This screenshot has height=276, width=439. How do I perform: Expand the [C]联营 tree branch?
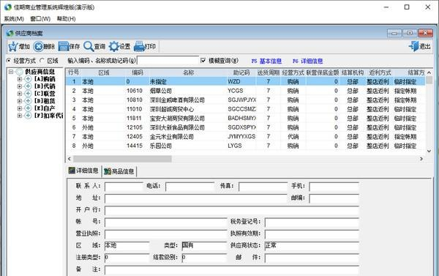(x=19, y=94)
